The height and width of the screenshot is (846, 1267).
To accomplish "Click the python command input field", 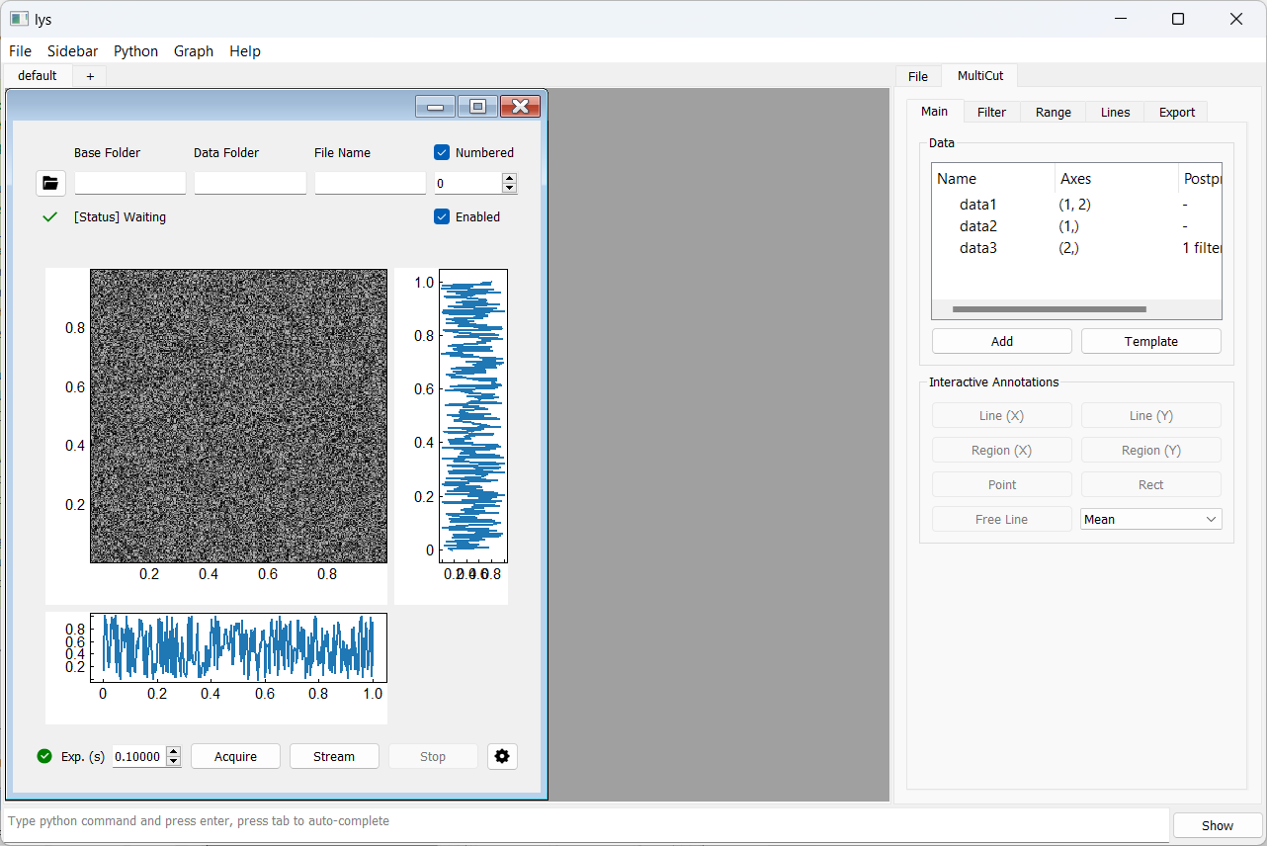I will 587,821.
